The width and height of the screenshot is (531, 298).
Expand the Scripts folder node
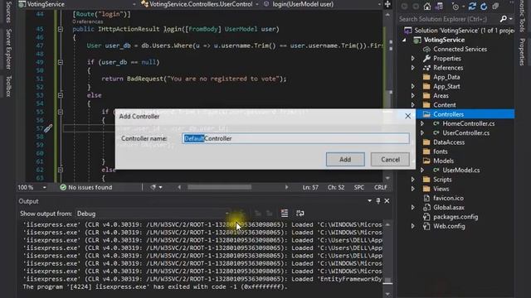point(413,180)
